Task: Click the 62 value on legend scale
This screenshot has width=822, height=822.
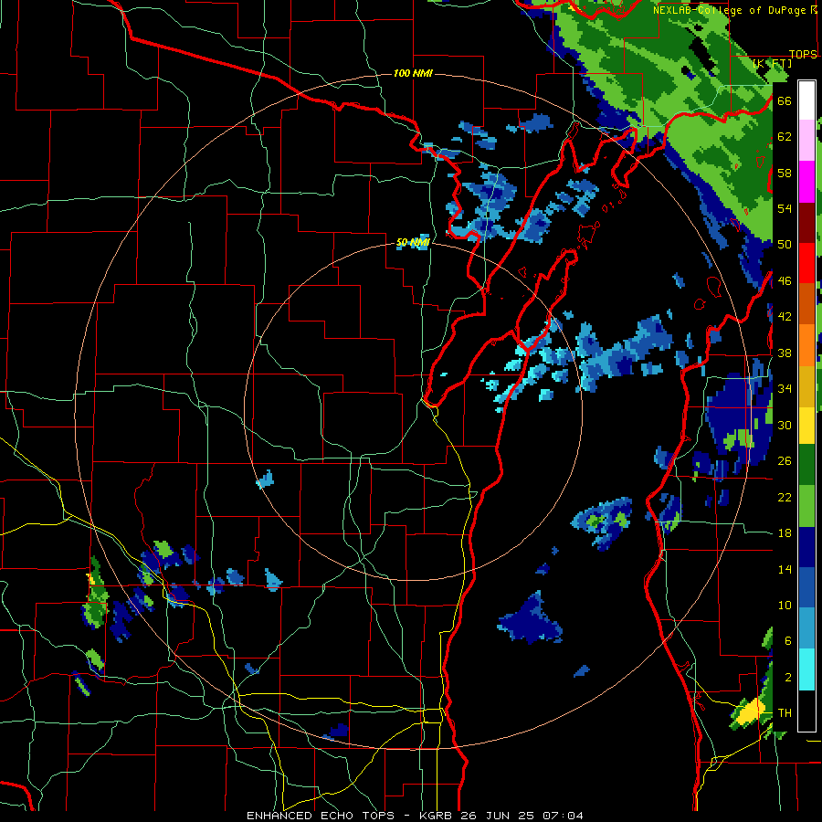Action: click(785, 137)
